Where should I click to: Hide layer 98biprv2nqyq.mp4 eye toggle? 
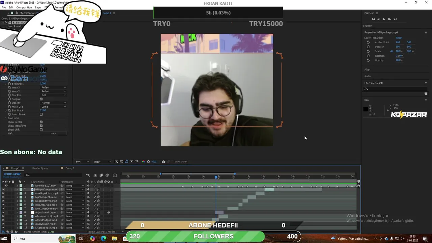[x=3, y=189]
